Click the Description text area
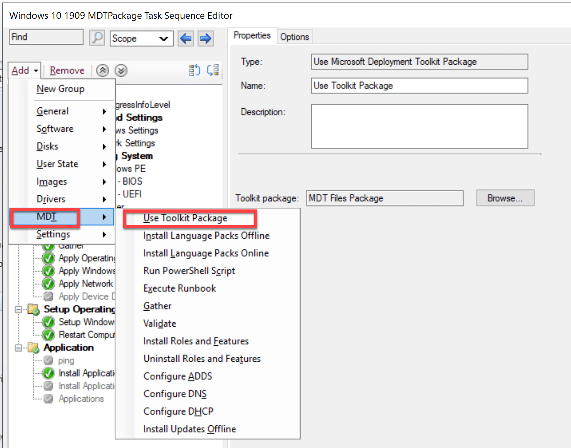Viewport: 571px width, 448px height. point(419,126)
